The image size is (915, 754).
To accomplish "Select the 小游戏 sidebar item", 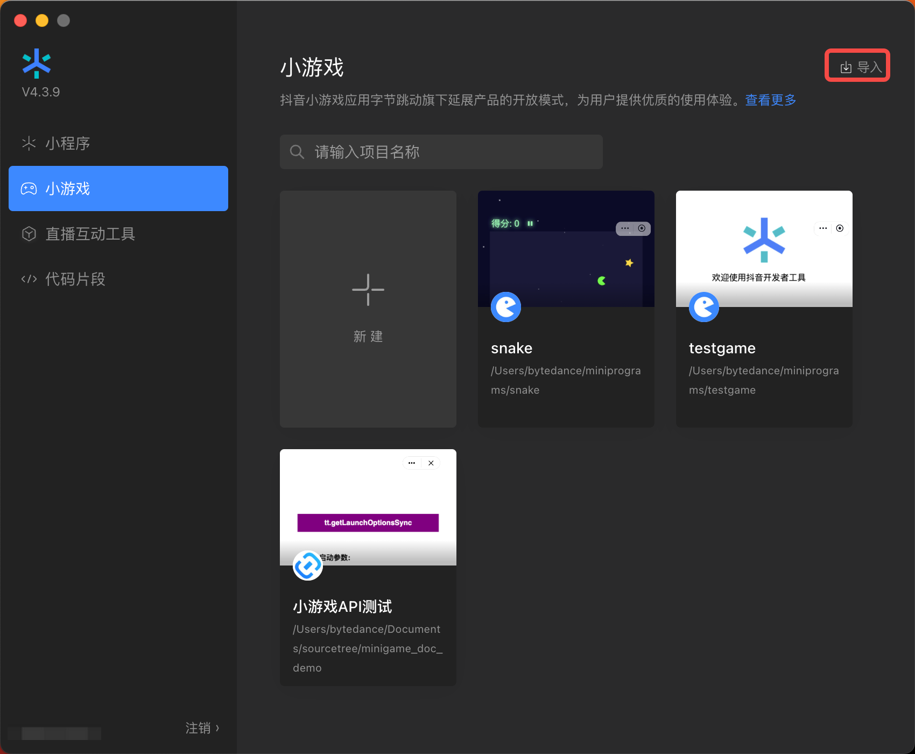I will pyautogui.click(x=118, y=188).
